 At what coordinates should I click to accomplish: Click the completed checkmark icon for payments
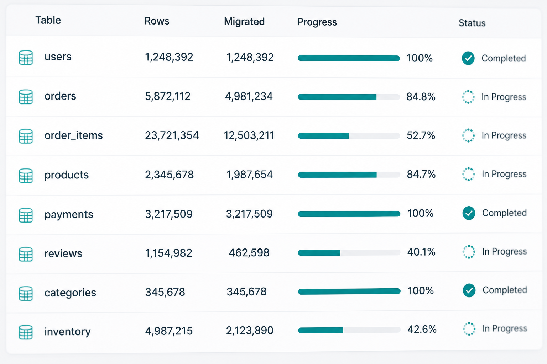[x=469, y=213]
